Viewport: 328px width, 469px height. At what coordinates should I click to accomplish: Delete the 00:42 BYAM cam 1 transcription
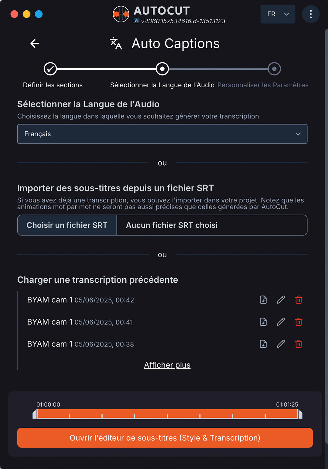tap(299, 300)
